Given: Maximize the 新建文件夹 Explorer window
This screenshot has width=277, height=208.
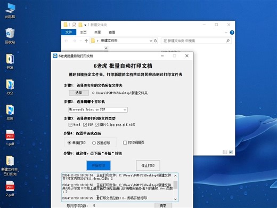Looking at the screenshot, I should (x=216, y=25).
